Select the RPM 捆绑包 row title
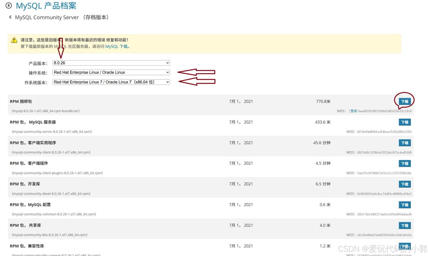The width and height of the screenshot is (428, 256). pos(21,102)
